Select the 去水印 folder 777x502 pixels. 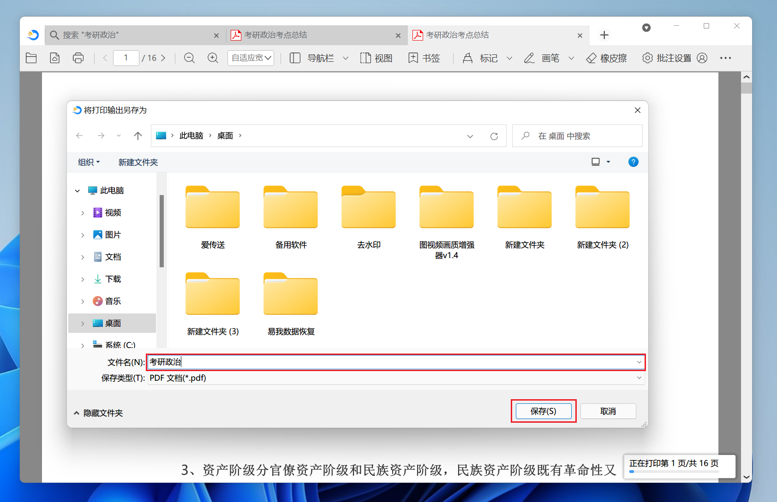369,218
